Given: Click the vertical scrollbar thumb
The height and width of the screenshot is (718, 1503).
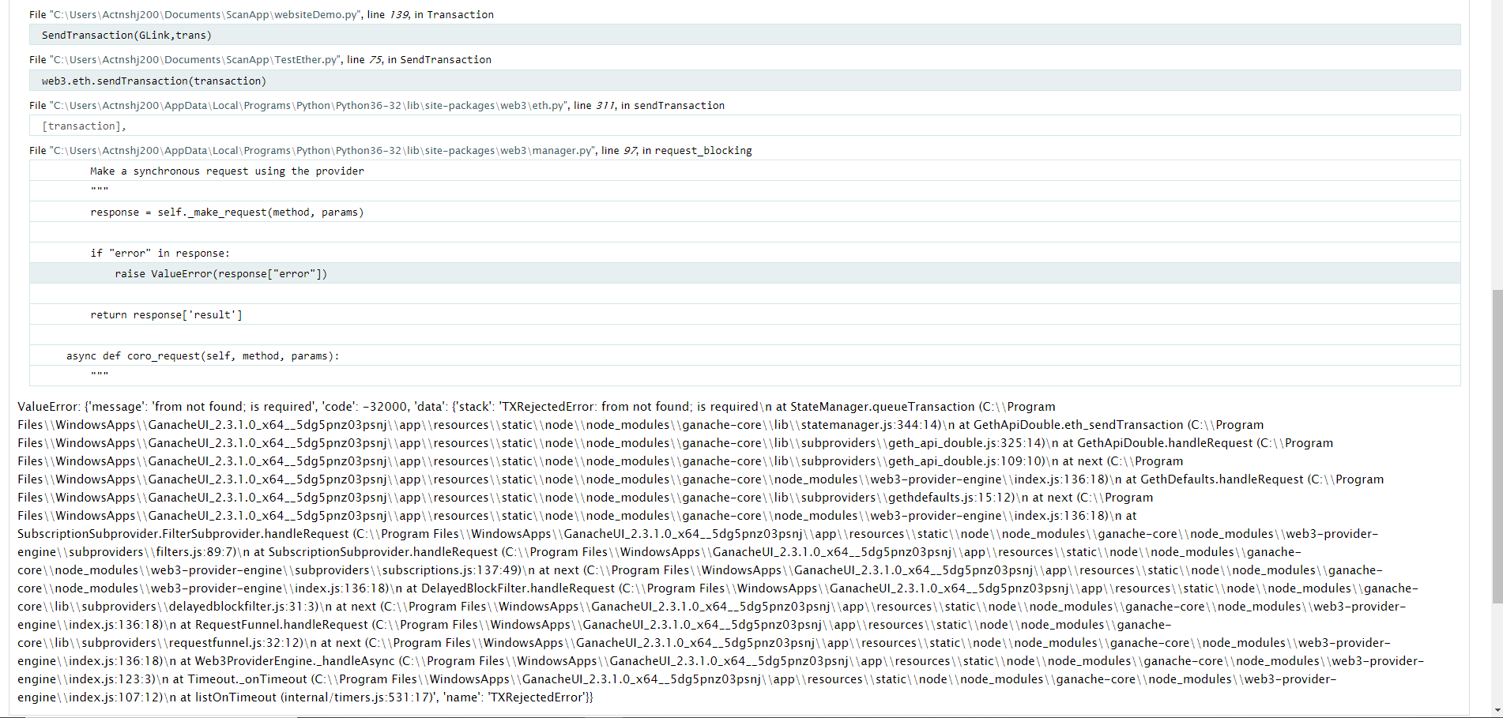Looking at the screenshot, I should click(1497, 446).
